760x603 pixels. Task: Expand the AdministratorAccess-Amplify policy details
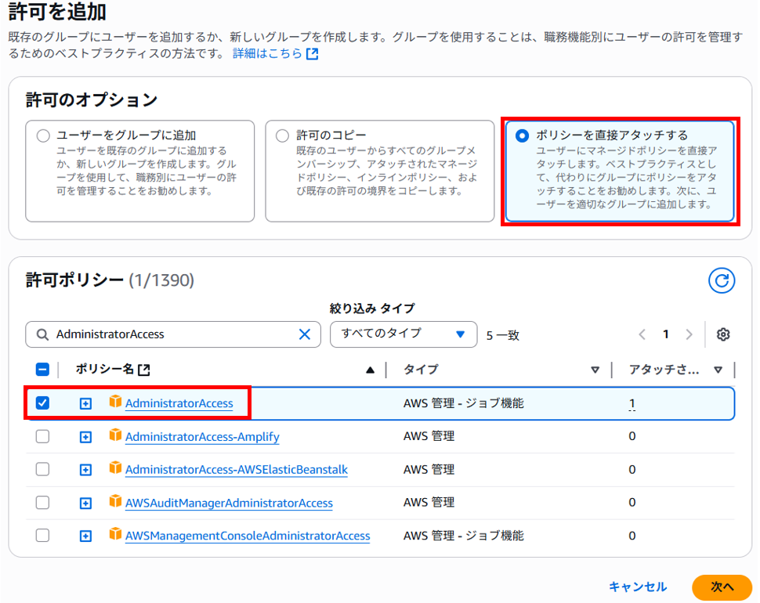[85, 437]
